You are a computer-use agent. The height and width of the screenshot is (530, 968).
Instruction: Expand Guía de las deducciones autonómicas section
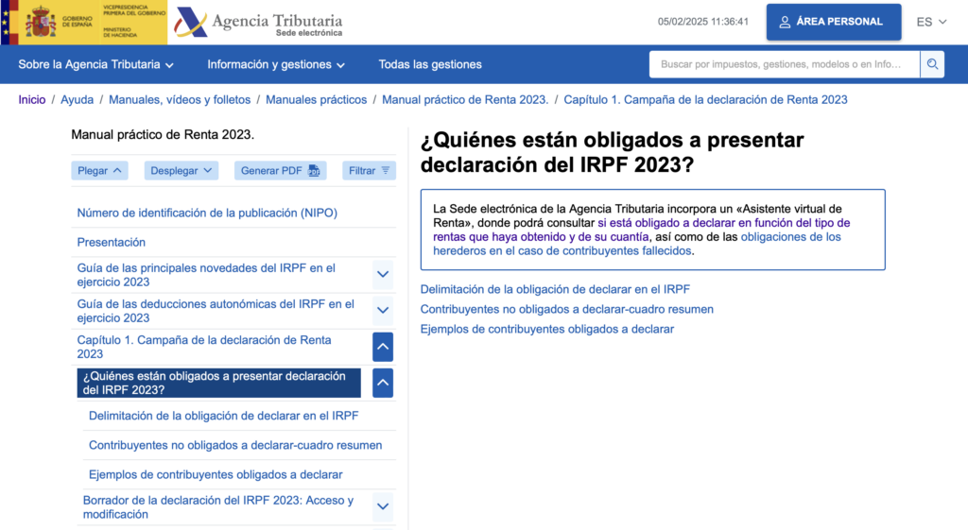(383, 311)
